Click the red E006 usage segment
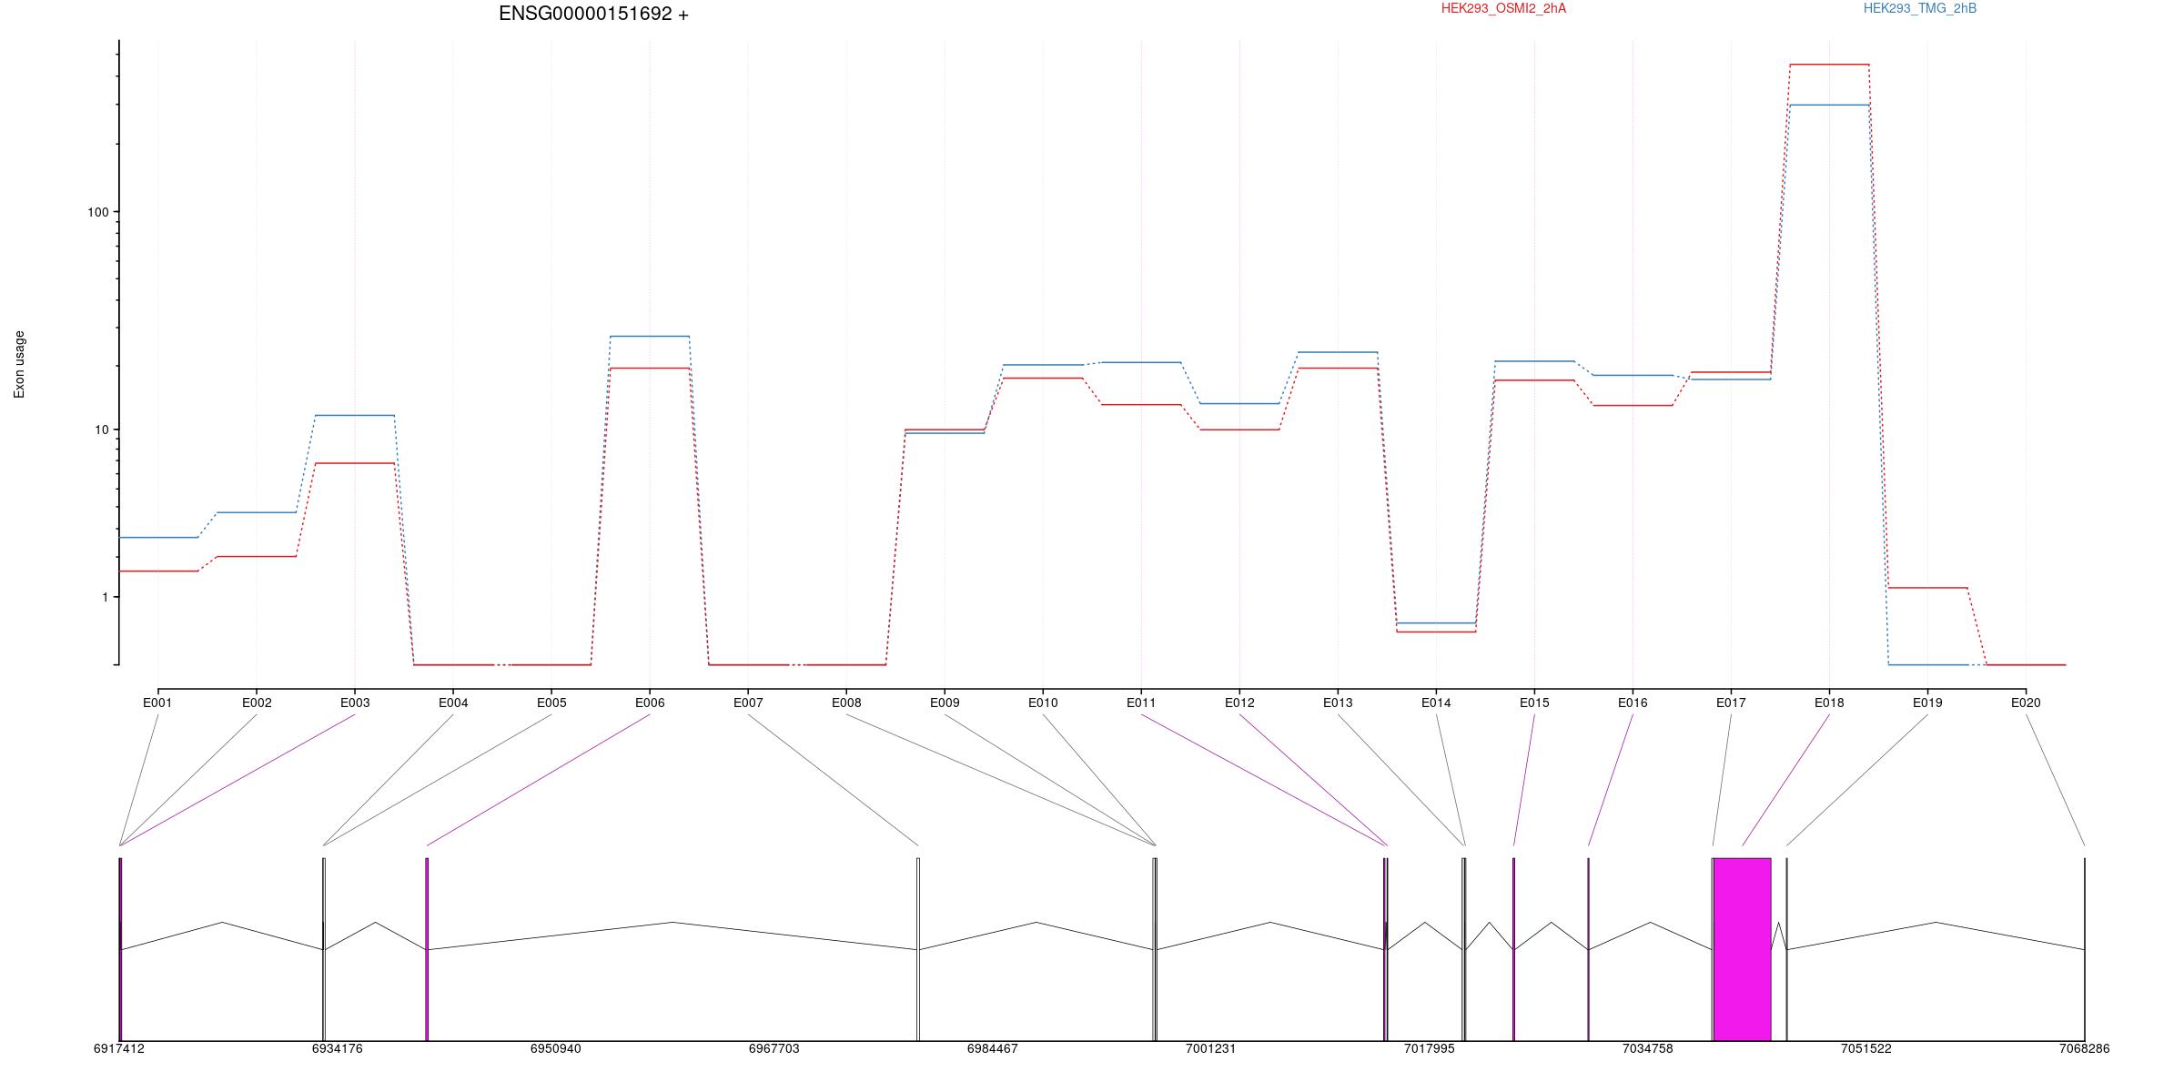The width and height of the screenshot is (2184, 1092). pyautogui.click(x=650, y=368)
